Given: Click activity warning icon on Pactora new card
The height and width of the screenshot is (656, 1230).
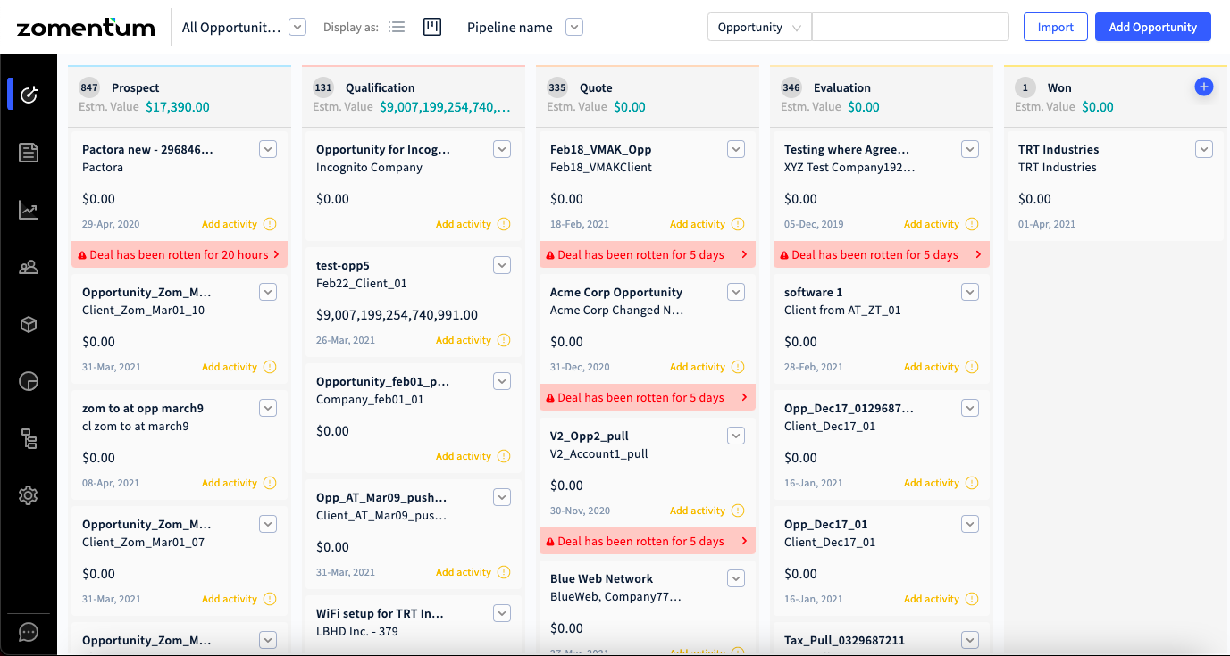Looking at the screenshot, I should pyautogui.click(x=270, y=224).
